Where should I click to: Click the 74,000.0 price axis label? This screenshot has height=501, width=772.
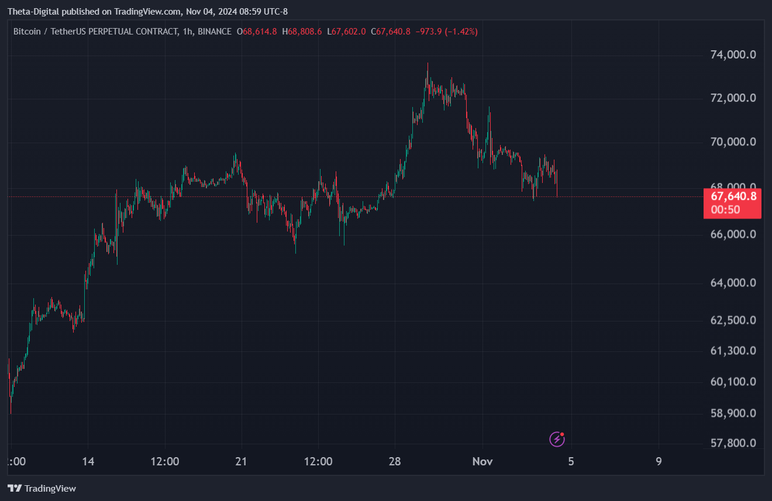point(733,55)
